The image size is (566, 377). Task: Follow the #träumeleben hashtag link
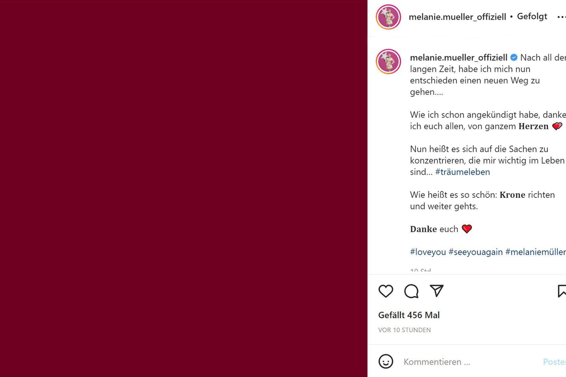tap(462, 172)
